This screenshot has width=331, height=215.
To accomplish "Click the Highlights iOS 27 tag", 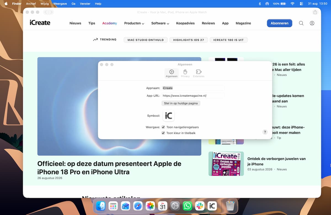I will coord(189,40).
